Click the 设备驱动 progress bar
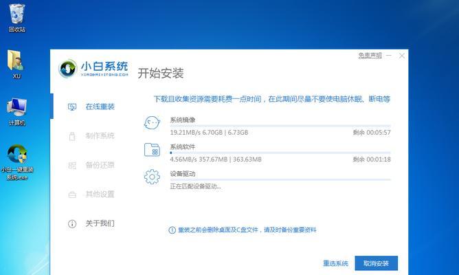459x275 pixels. click(x=280, y=179)
